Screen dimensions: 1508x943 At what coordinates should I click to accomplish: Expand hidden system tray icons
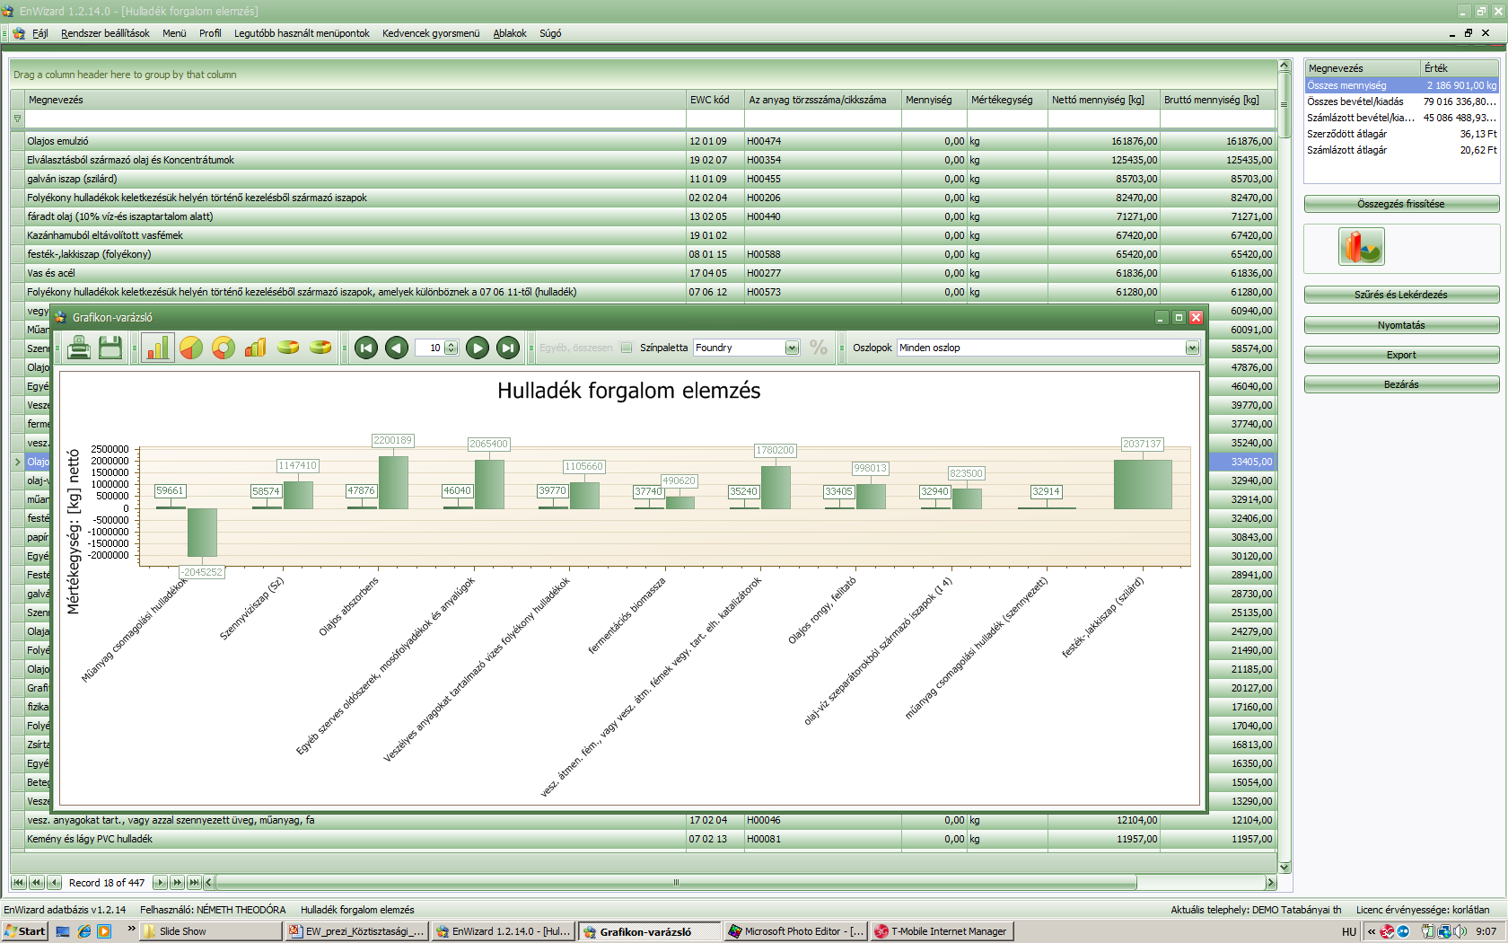click(x=1372, y=931)
